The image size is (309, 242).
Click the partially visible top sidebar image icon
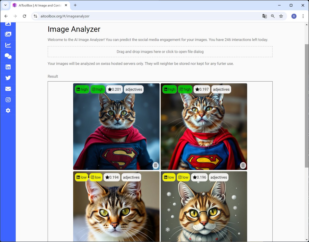click(8, 24)
